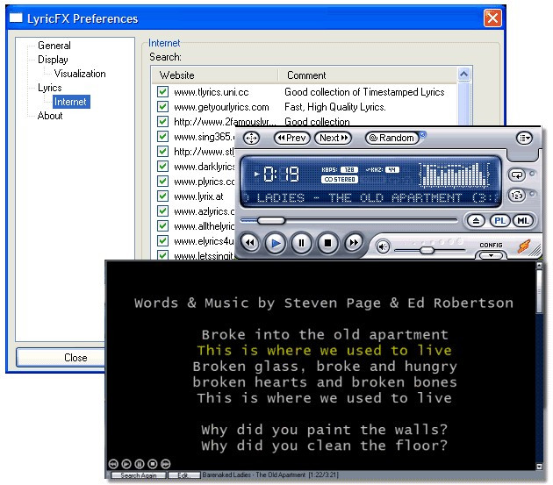Mute via Winamp speaker icon
Viewport: 553px width, 485px height.
(x=383, y=246)
